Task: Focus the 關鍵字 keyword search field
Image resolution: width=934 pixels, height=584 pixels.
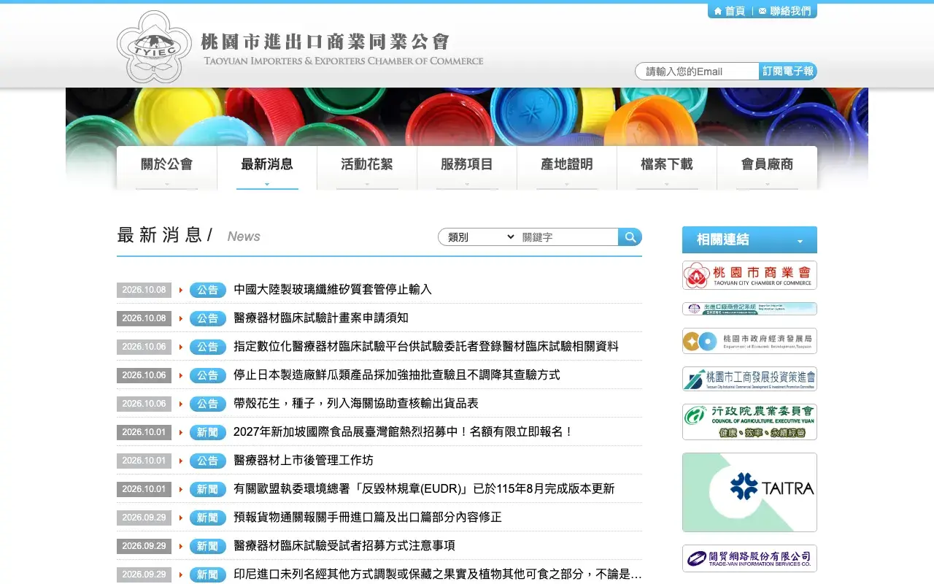Action: pyautogui.click(x=568, y=237)
